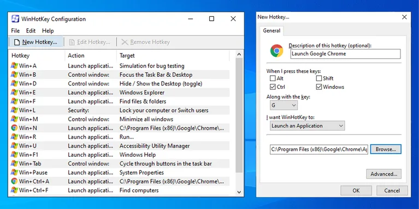Confirm the new hotkey with OK
The width and height of the screenshot is (419, 209).
(356, 190)
